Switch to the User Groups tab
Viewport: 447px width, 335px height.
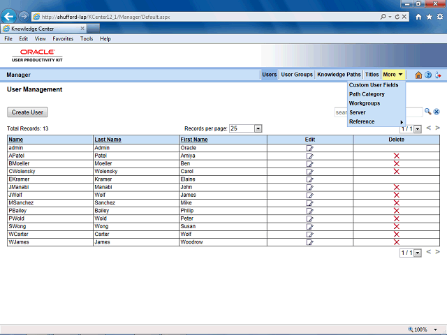coord(297,75)
